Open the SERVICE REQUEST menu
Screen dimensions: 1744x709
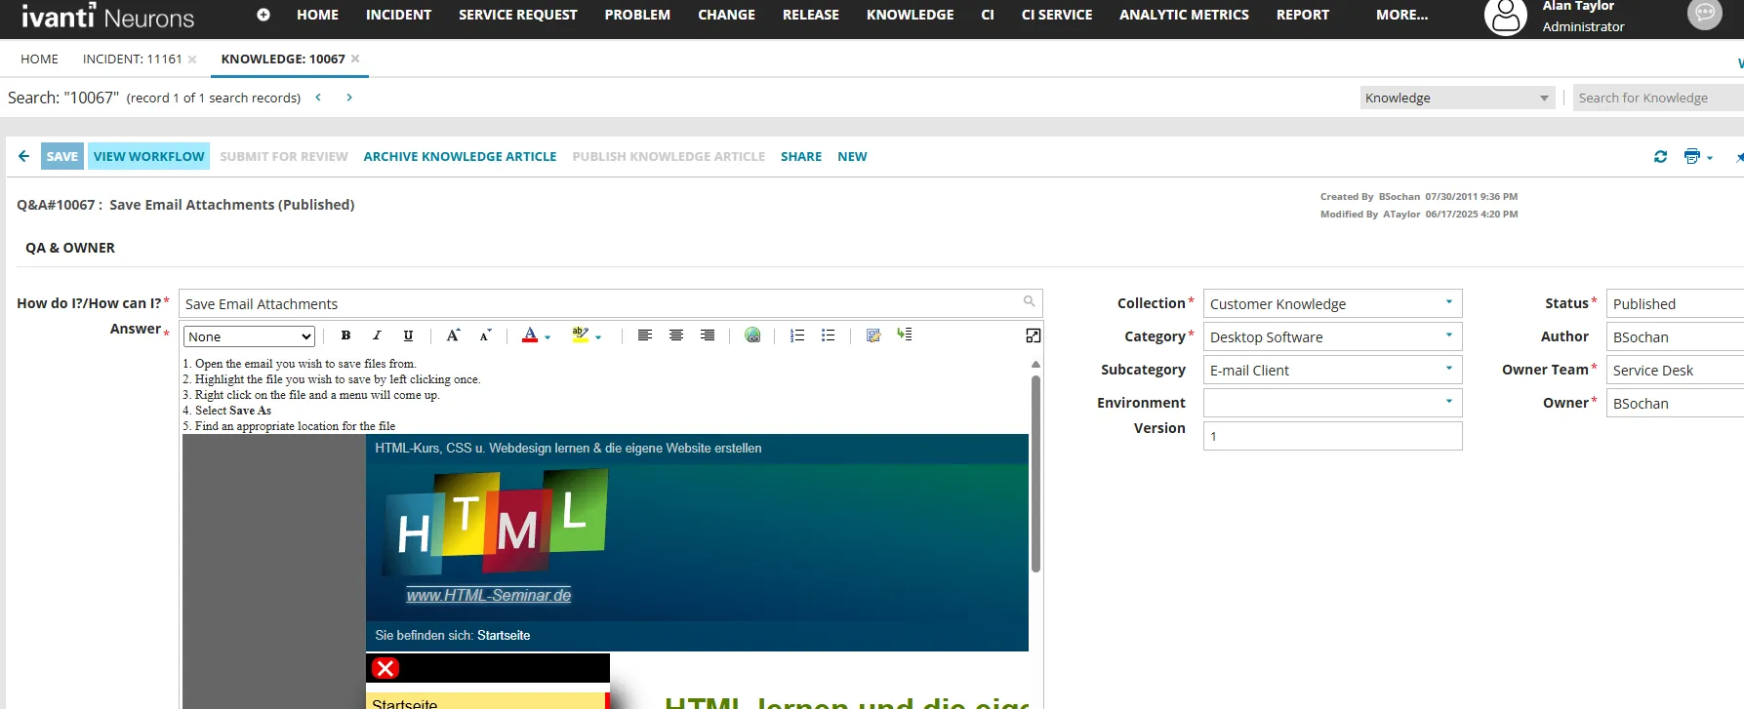(x=518, y=15)
